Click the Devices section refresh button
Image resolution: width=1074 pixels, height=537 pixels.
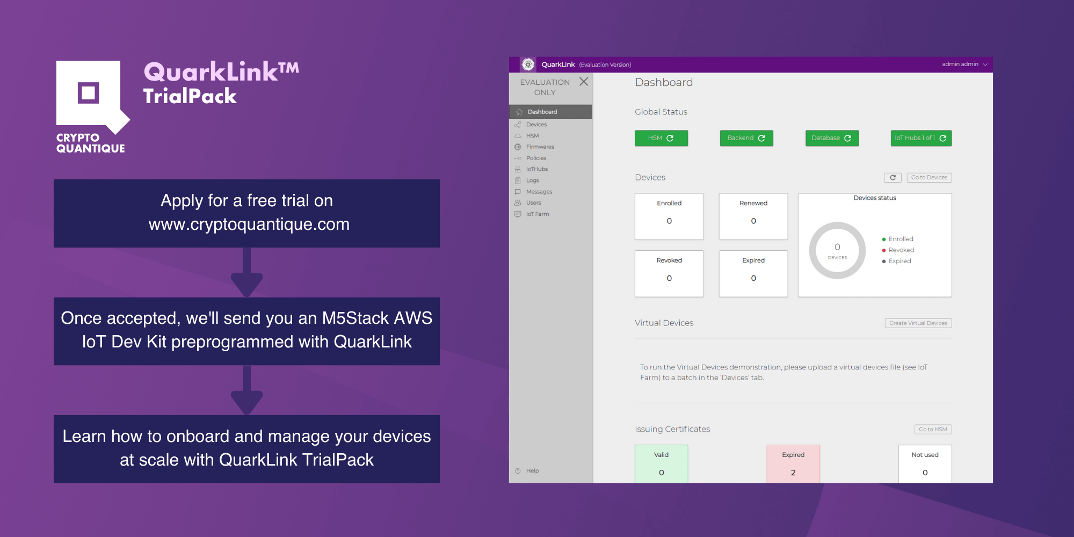pyautogui.click(x=892, y=178)
